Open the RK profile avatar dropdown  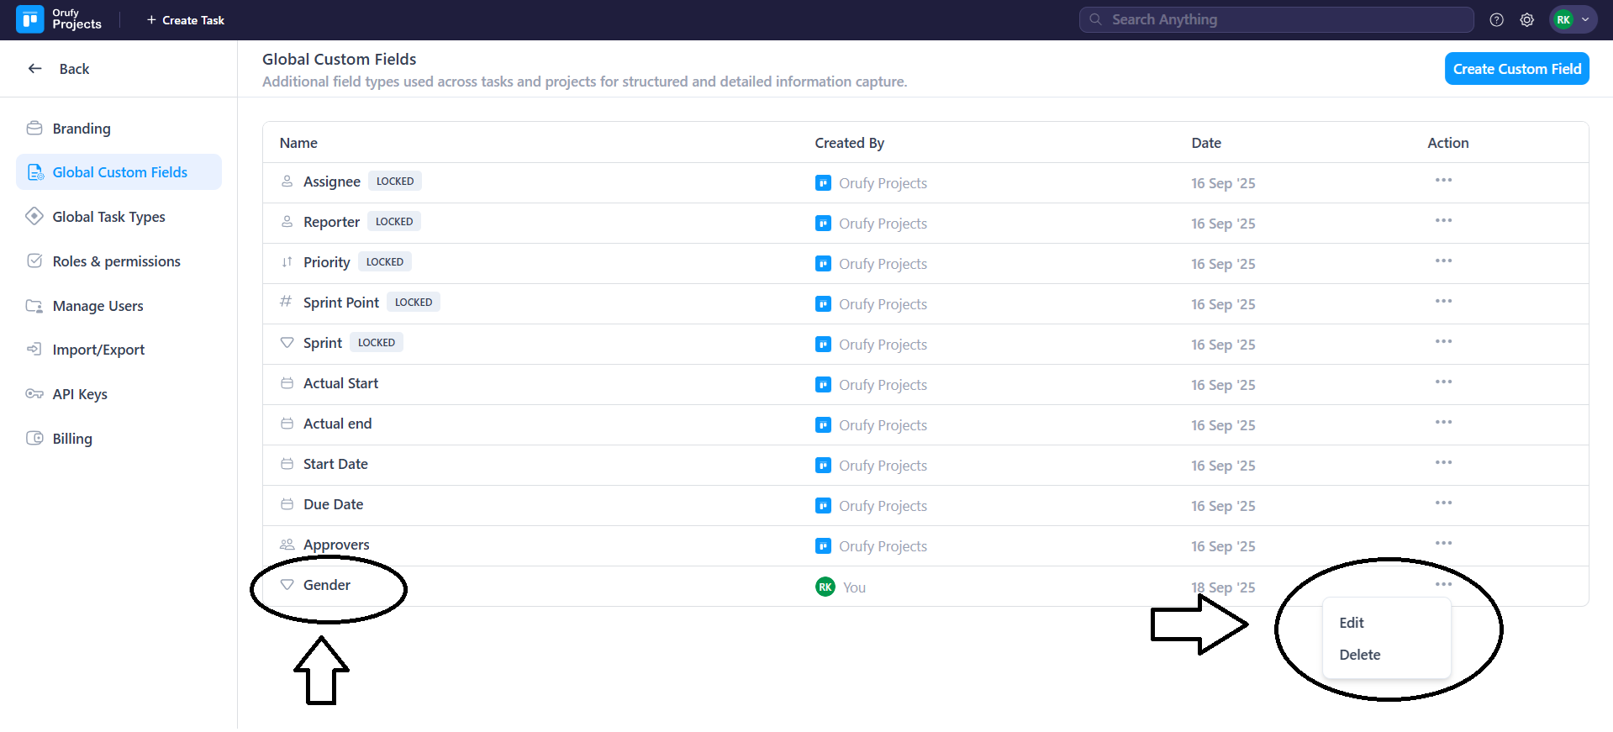pyautogui.click(x=1573, y=20)
